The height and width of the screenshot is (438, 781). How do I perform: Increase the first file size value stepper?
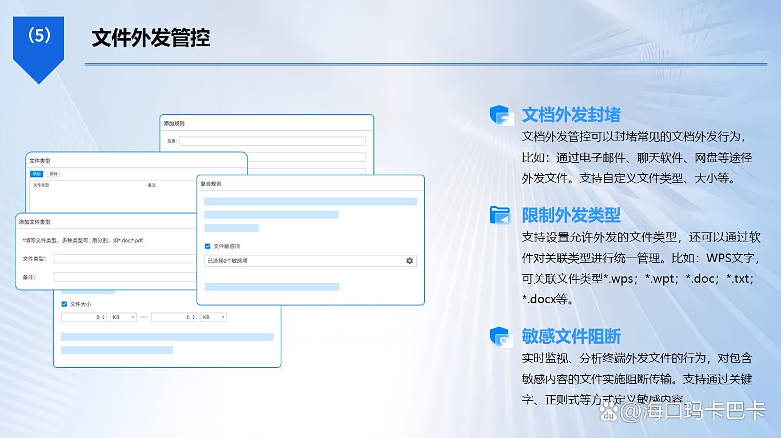point(103,315)
